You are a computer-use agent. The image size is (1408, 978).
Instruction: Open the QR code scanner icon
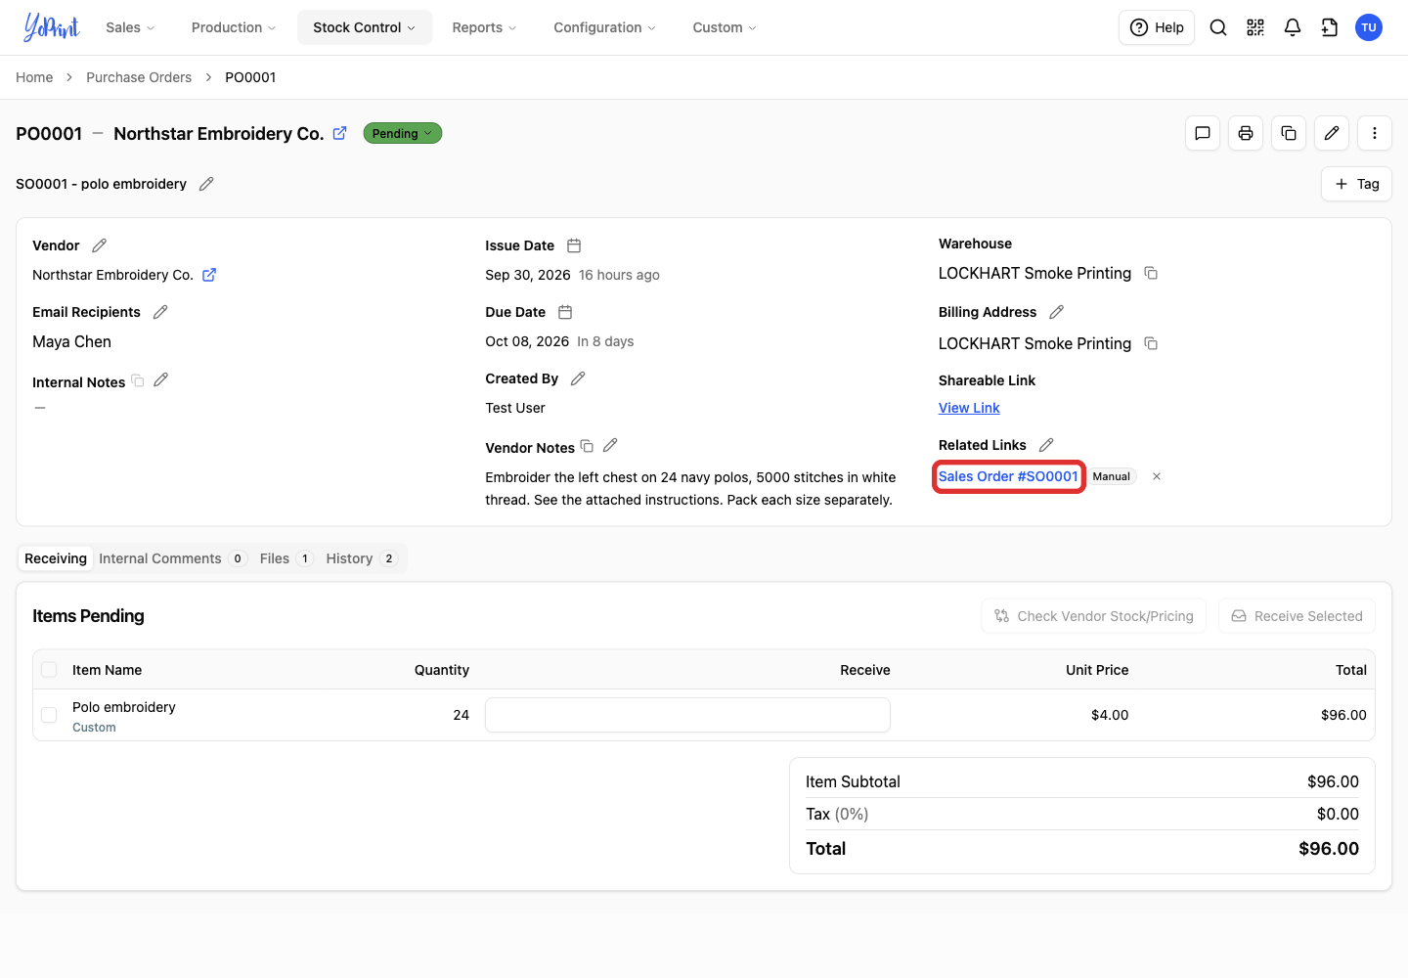tap(1255, 27)
